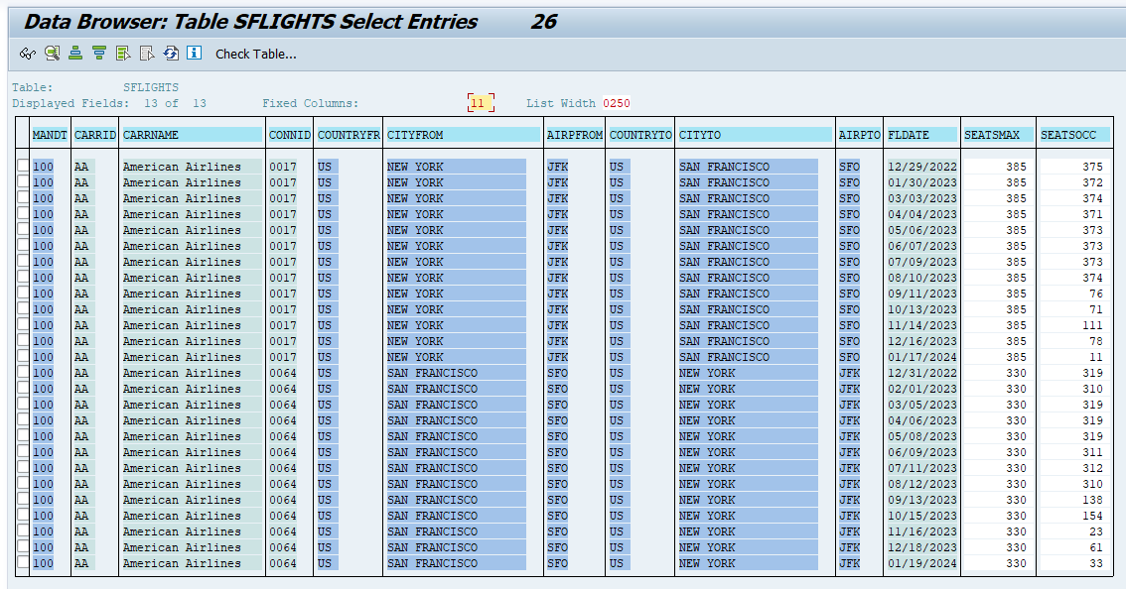
Task: Select the CARRNAME column header
Action: pos(192,135)
